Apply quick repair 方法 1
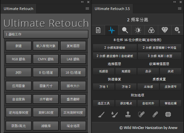Viewport: 184px width, 133px height. (103, 87)
